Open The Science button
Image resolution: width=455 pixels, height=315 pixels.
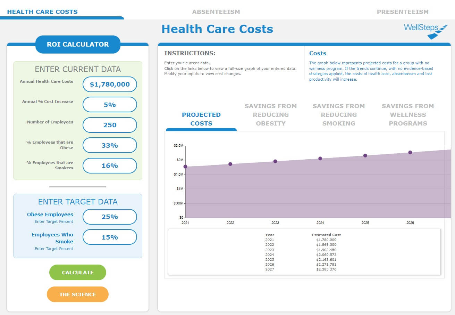[78, 294]
